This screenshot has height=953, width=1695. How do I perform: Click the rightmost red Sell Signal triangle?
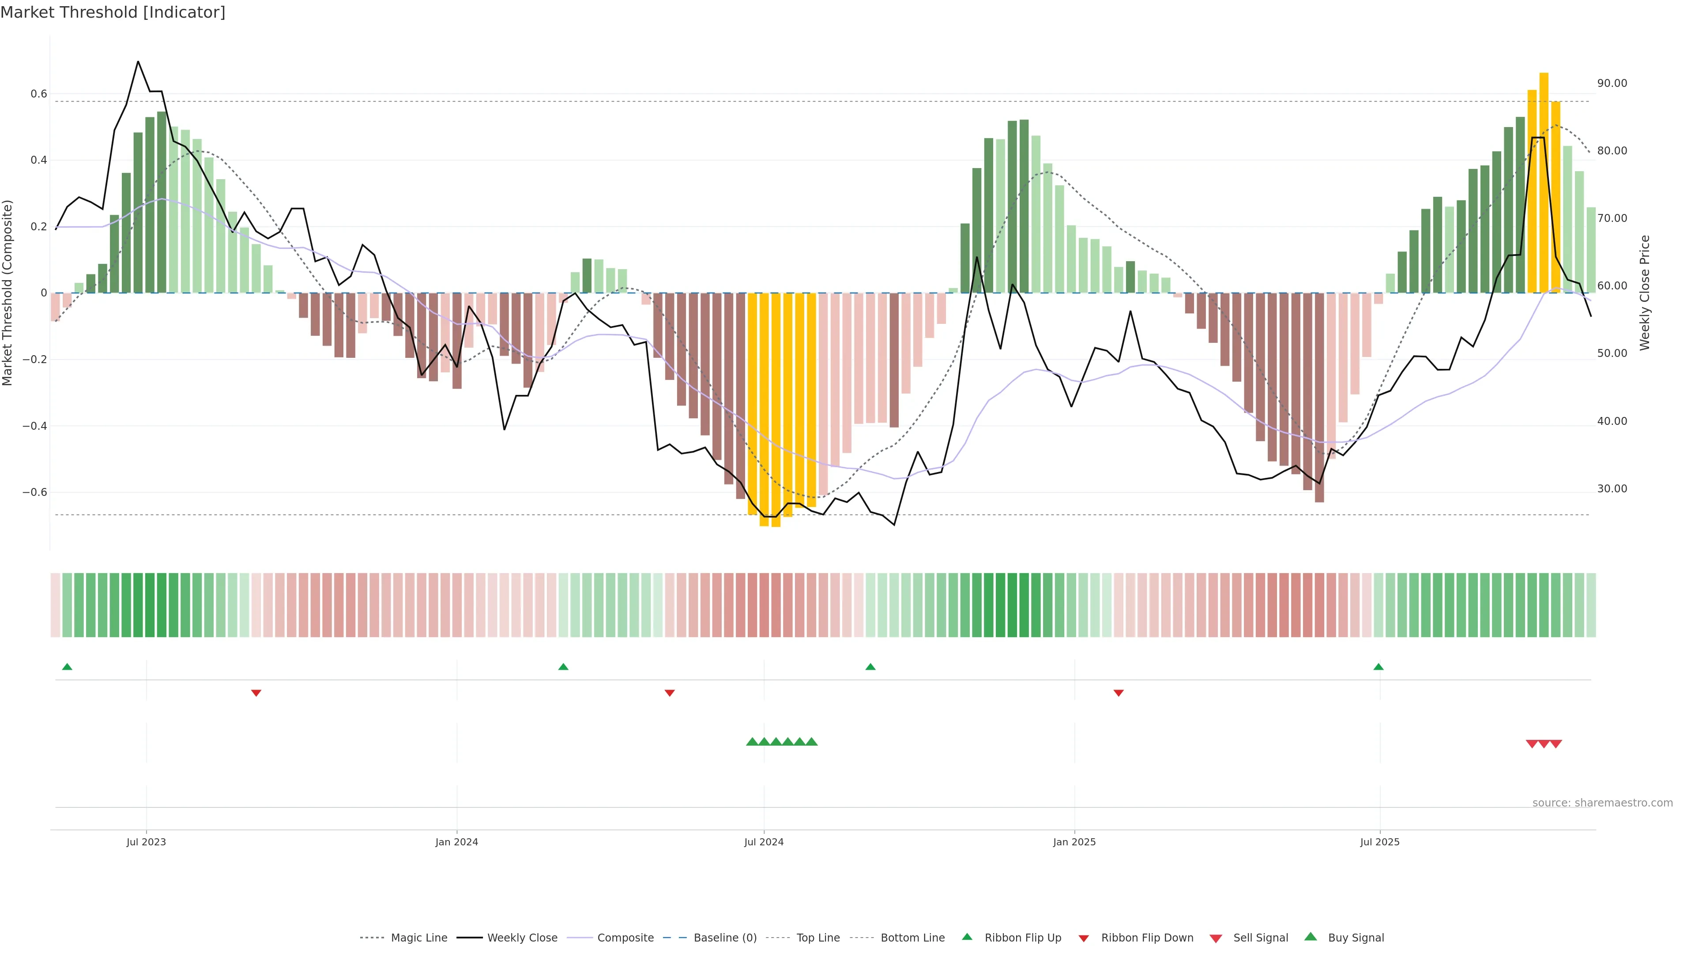tap(1556, 744)
